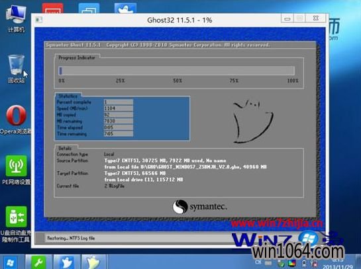Open the green wrench taskbar app

coord(38,262)
